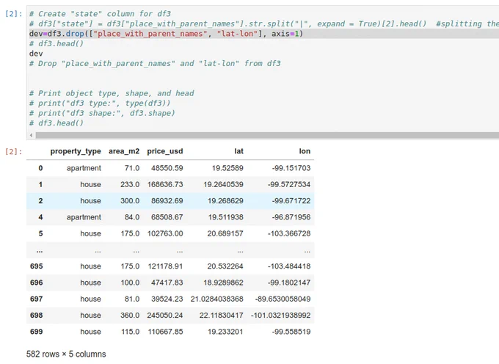499x364 pixels.
Task: Click the lon value -99.5727534
Action: (x=289, y=184)
